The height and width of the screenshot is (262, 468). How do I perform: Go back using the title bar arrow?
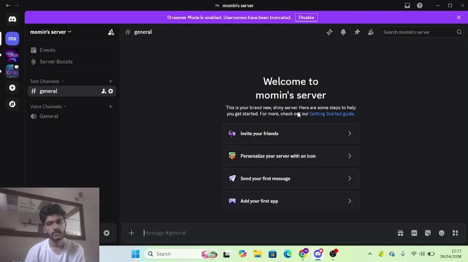tap(8, 5)
